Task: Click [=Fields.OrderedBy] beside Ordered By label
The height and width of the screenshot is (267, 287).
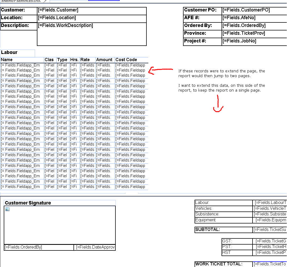Action: tap(254, 26)
